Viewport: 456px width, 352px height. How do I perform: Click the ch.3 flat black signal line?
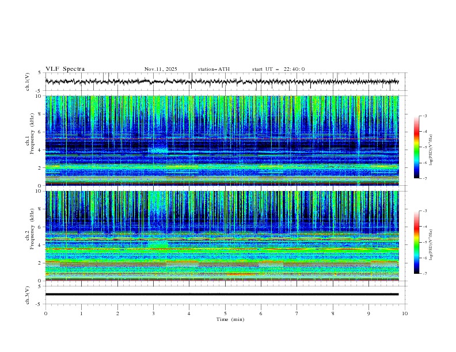pos(225,294)
